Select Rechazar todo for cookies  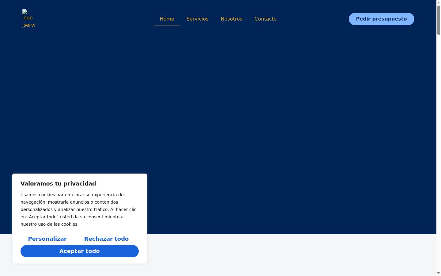(106, 239)
